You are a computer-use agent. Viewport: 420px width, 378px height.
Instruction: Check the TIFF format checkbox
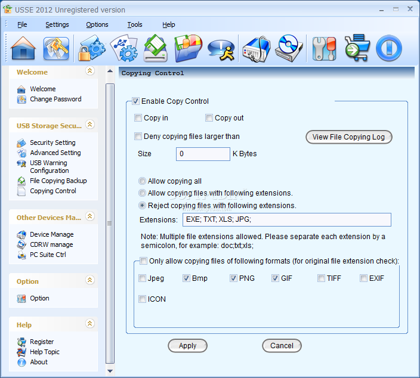[321, 278]
